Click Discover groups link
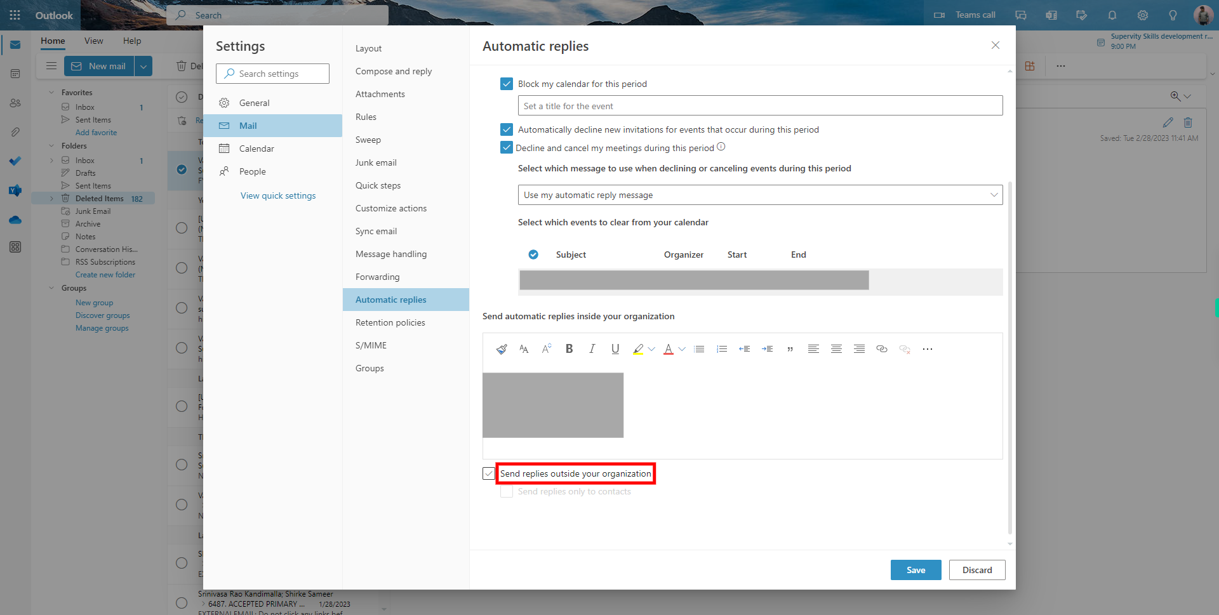 click(x=103, y=315)
